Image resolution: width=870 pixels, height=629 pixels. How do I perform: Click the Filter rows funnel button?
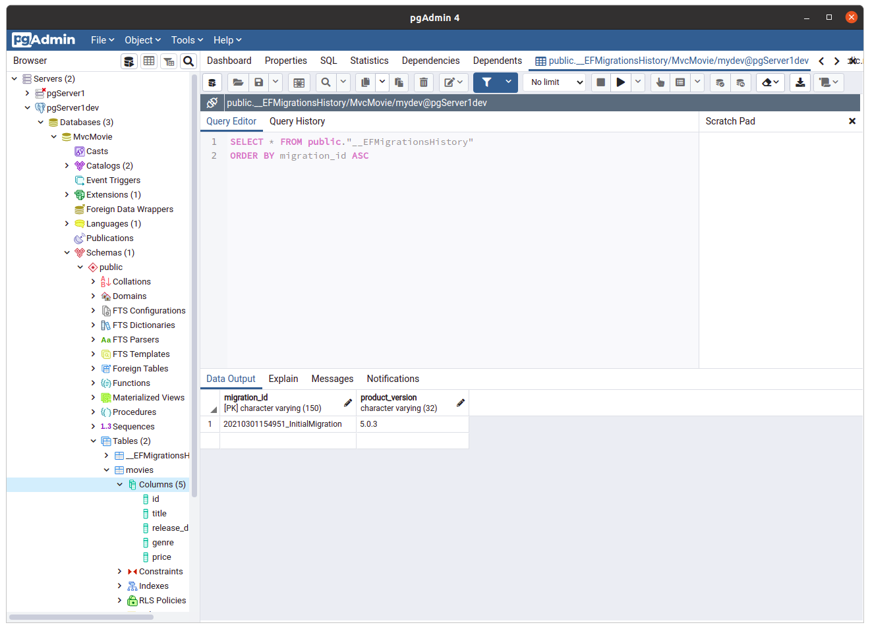coord(486,82)
